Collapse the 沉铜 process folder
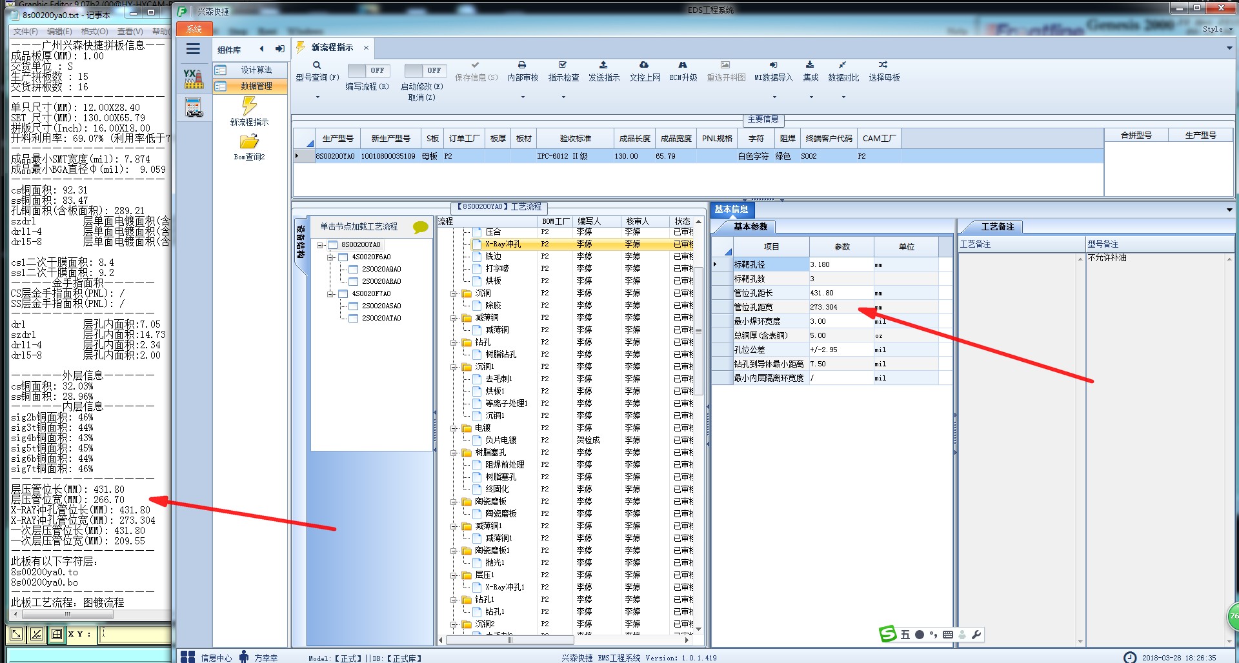 pyautogui.click(x=454, y=293)
